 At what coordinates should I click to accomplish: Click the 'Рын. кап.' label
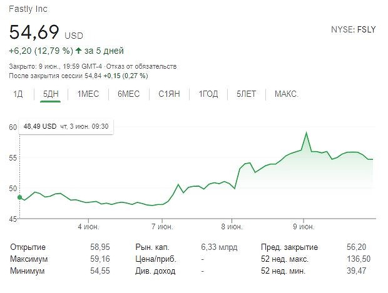pyautogui.click(x=152, y=247)
